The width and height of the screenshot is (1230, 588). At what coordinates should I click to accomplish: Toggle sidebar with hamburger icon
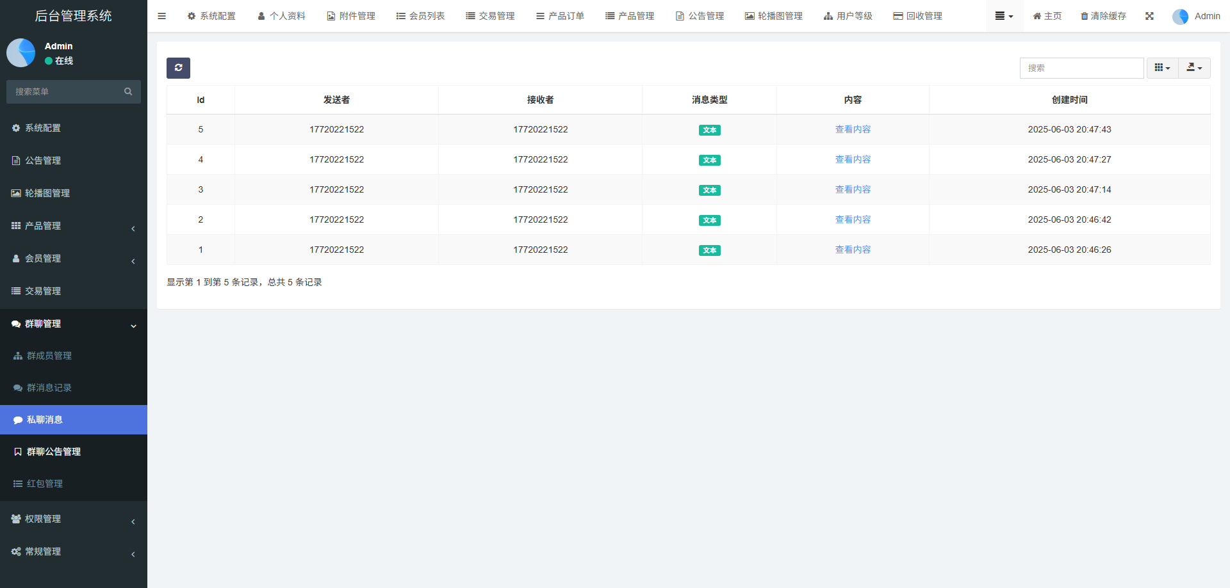click(161, 16)
